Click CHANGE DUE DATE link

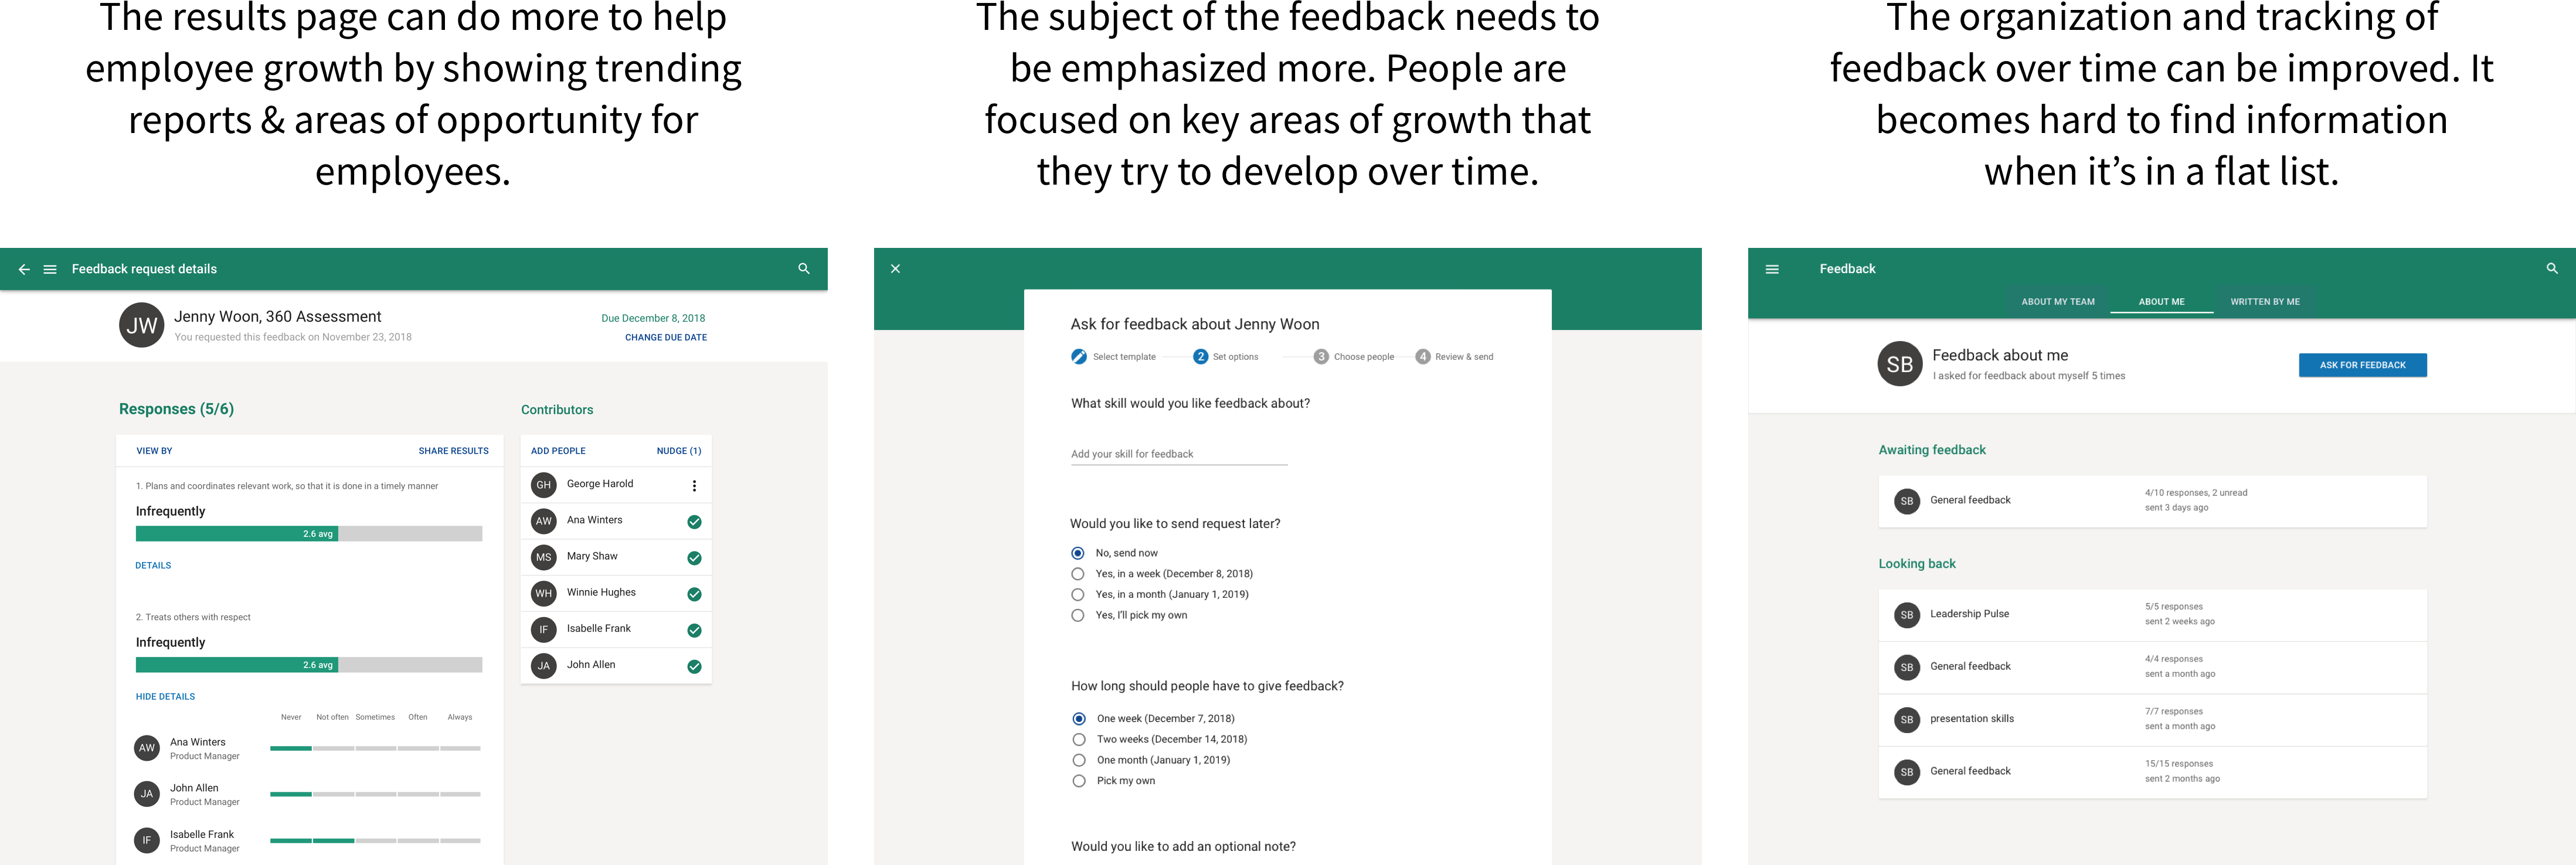click(666, 338)
